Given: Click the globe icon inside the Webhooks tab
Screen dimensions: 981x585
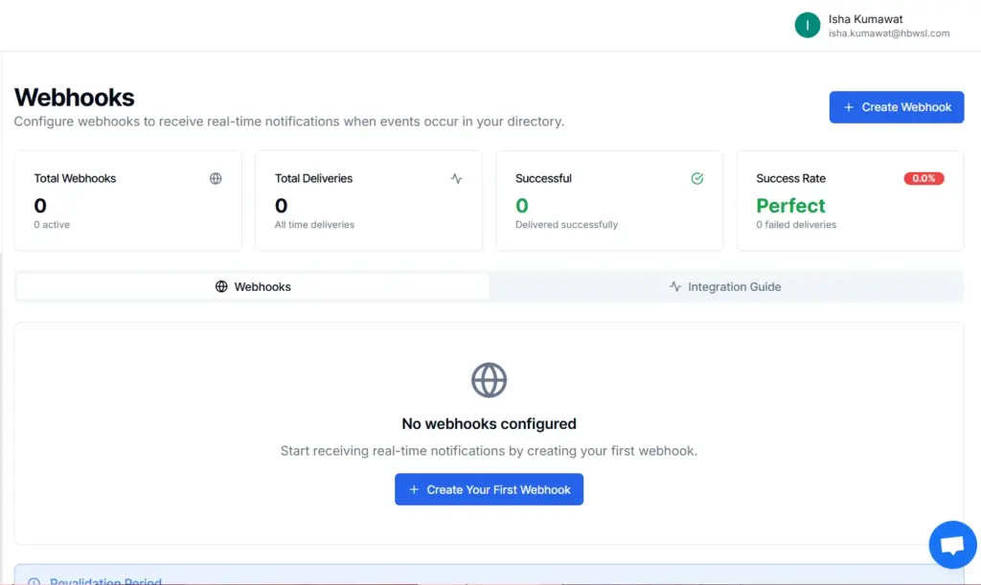Looking at the screenshot, I should (222, 286).
